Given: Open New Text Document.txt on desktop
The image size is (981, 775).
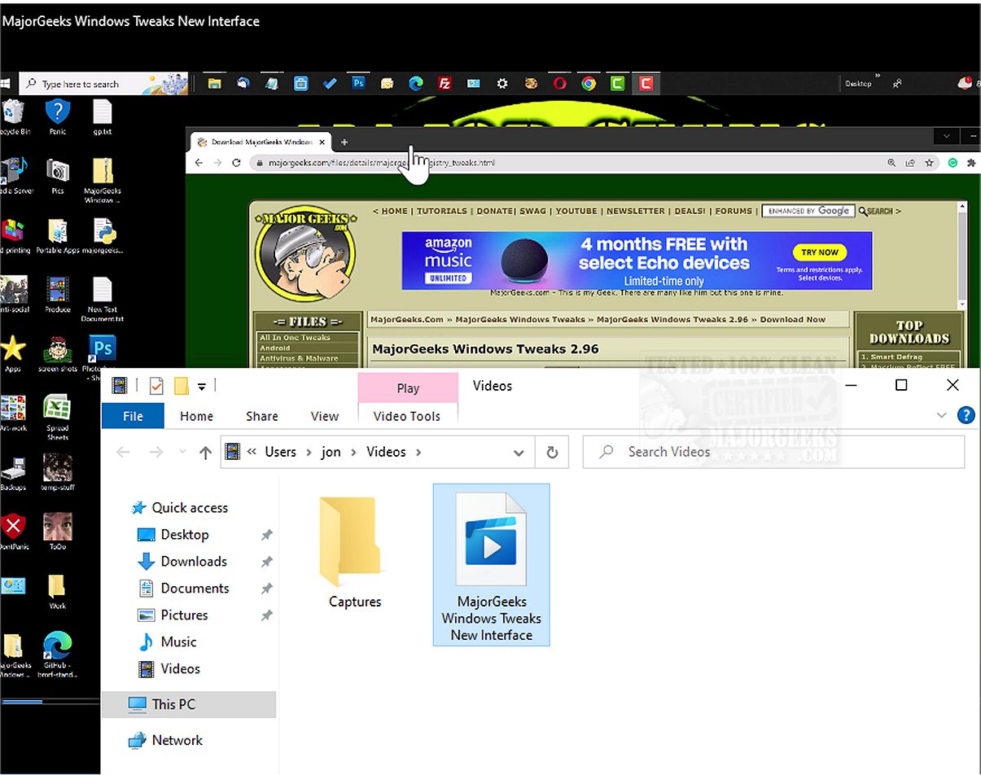Looking at the screenshot, I should click(x=103, y=300).
